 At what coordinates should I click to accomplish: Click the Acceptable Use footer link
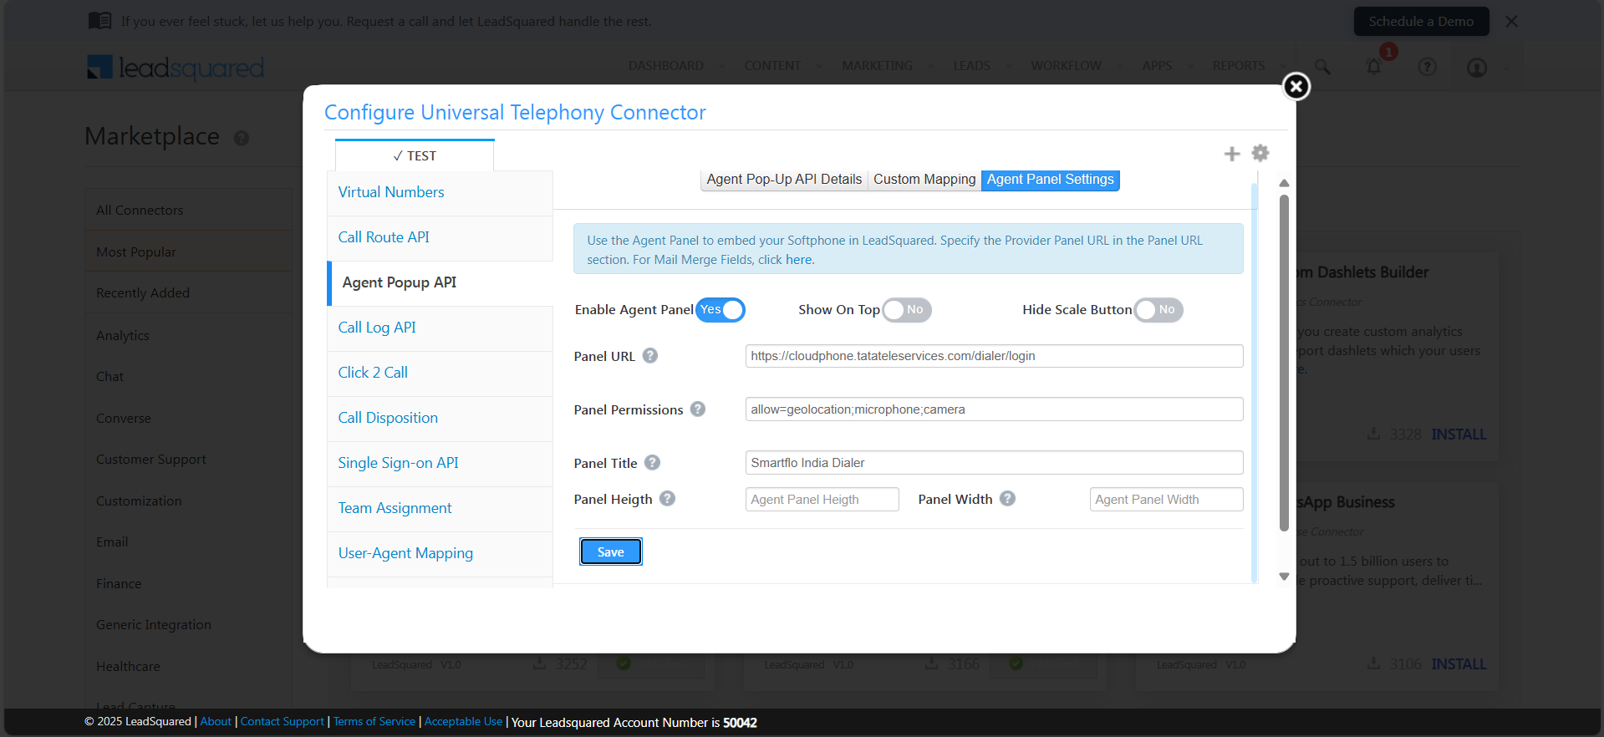[463, 722]
